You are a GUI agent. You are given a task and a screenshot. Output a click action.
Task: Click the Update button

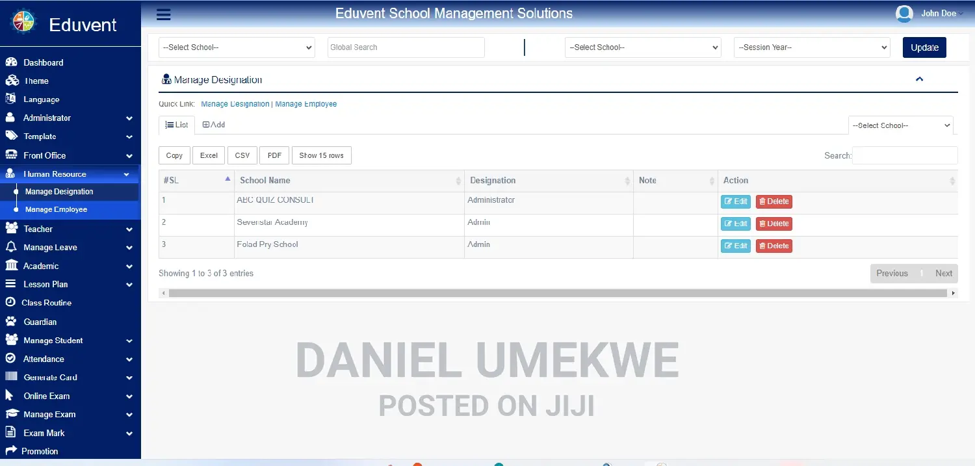pos(924,47)
